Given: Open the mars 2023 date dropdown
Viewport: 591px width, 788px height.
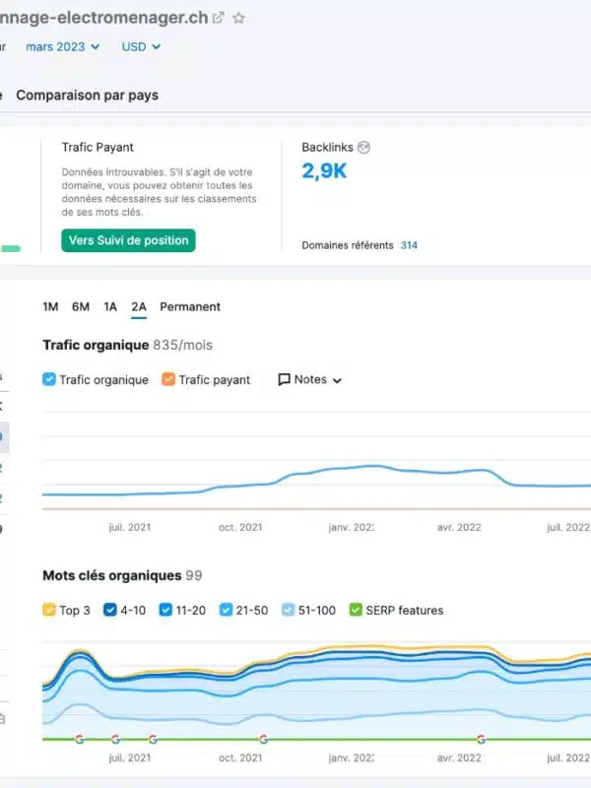Looking at the screenshot, I should click(x=62, y=46).
